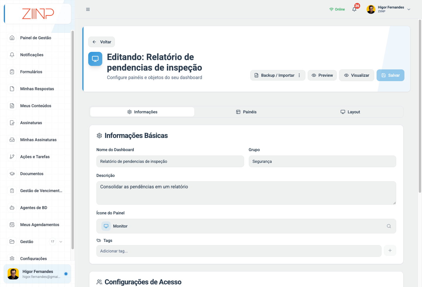Edit the Grupo field with Segurança

pyautogui.click(x=322, y=161)
